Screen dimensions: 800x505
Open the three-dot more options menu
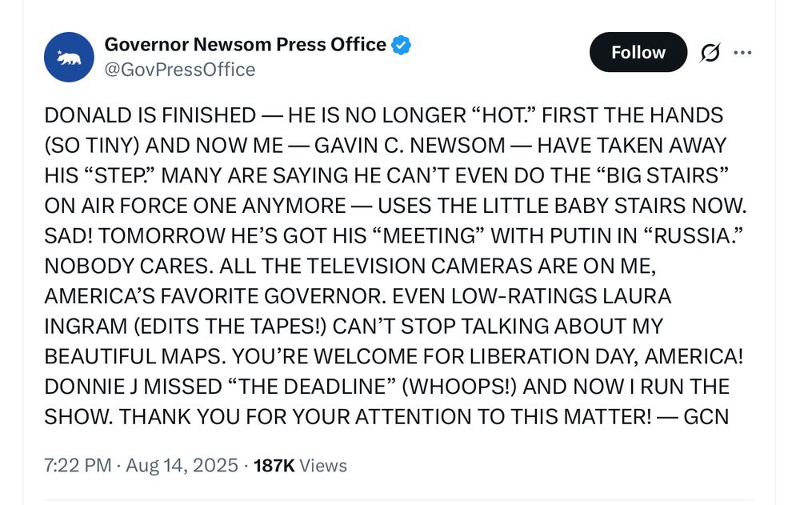742,53
